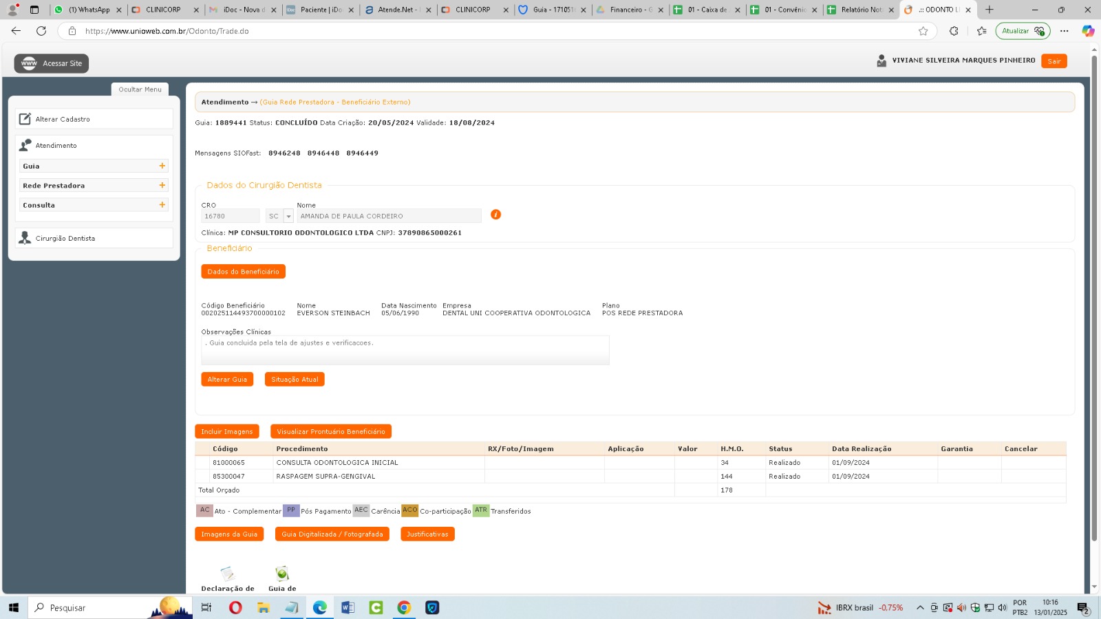Open the CRO state SC dropdown
This screenshot has height=619, width=1101.
[288, 216]
